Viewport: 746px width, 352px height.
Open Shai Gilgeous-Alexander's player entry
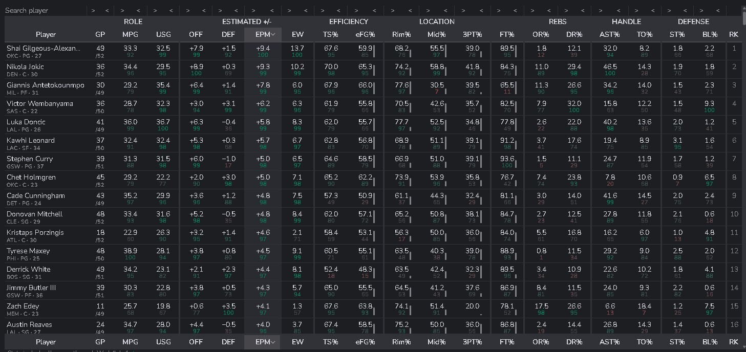click(44, 48)
